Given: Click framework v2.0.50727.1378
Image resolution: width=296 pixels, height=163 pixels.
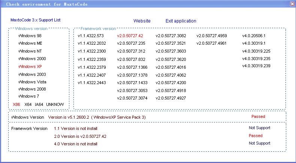Looking at the screenshot, I should (132, 75).
